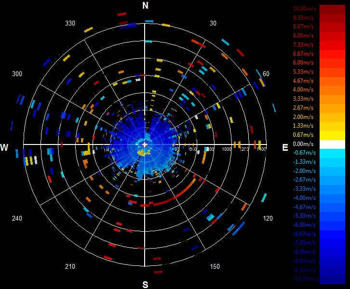Click the 4.00m/s legend label

point(303,90)
